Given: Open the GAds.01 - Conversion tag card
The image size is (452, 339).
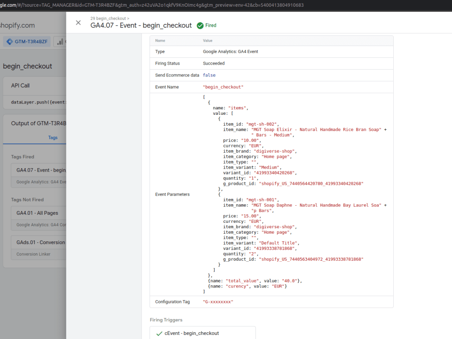Looking at the screenshot, I should click(38, 248).
